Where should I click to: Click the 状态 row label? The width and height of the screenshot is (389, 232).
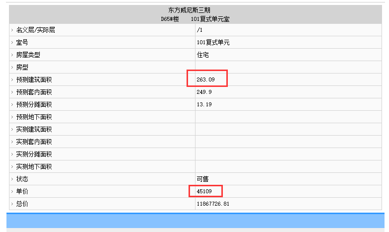[x=22, y=179]
